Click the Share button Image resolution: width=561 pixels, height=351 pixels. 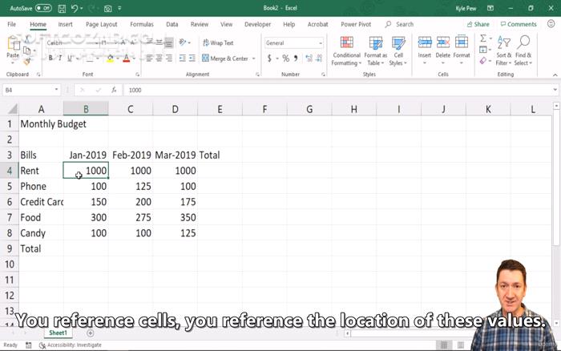click(478, 24)
